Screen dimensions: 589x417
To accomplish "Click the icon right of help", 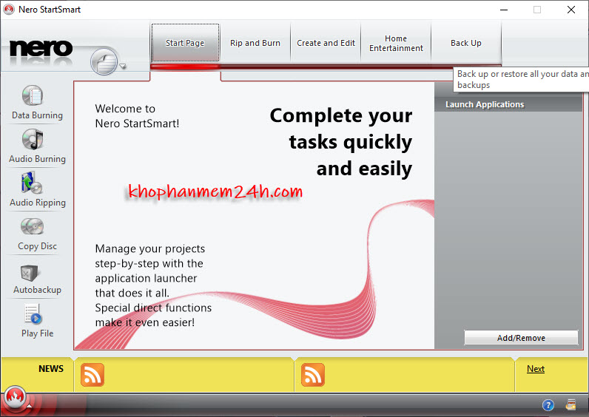I will point(571,404).
